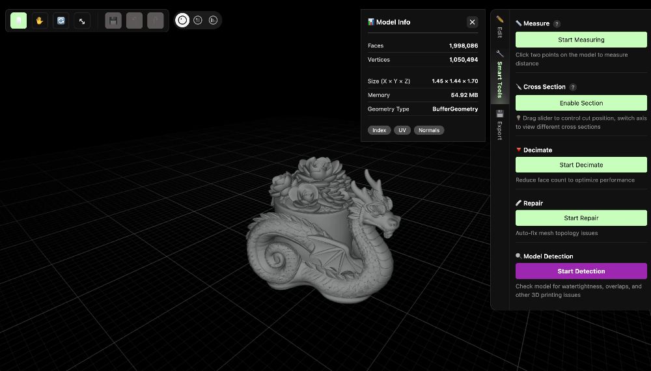Viewport: 651px width, 371px height.
Task: Click Enable Section button
Action: coord(581,103)
